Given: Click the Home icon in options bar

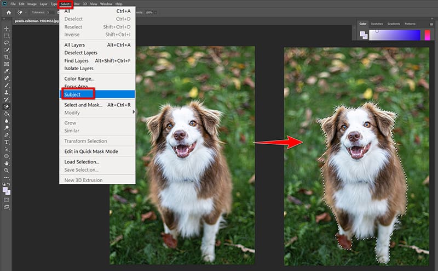Looking at the screenshot, I should coord(8,12).
